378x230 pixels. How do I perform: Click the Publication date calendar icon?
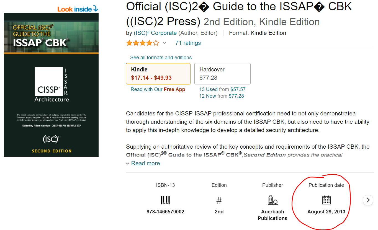tap(326, 200)
